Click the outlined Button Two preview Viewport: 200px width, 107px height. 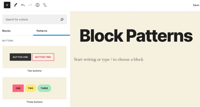click(43, 57)
